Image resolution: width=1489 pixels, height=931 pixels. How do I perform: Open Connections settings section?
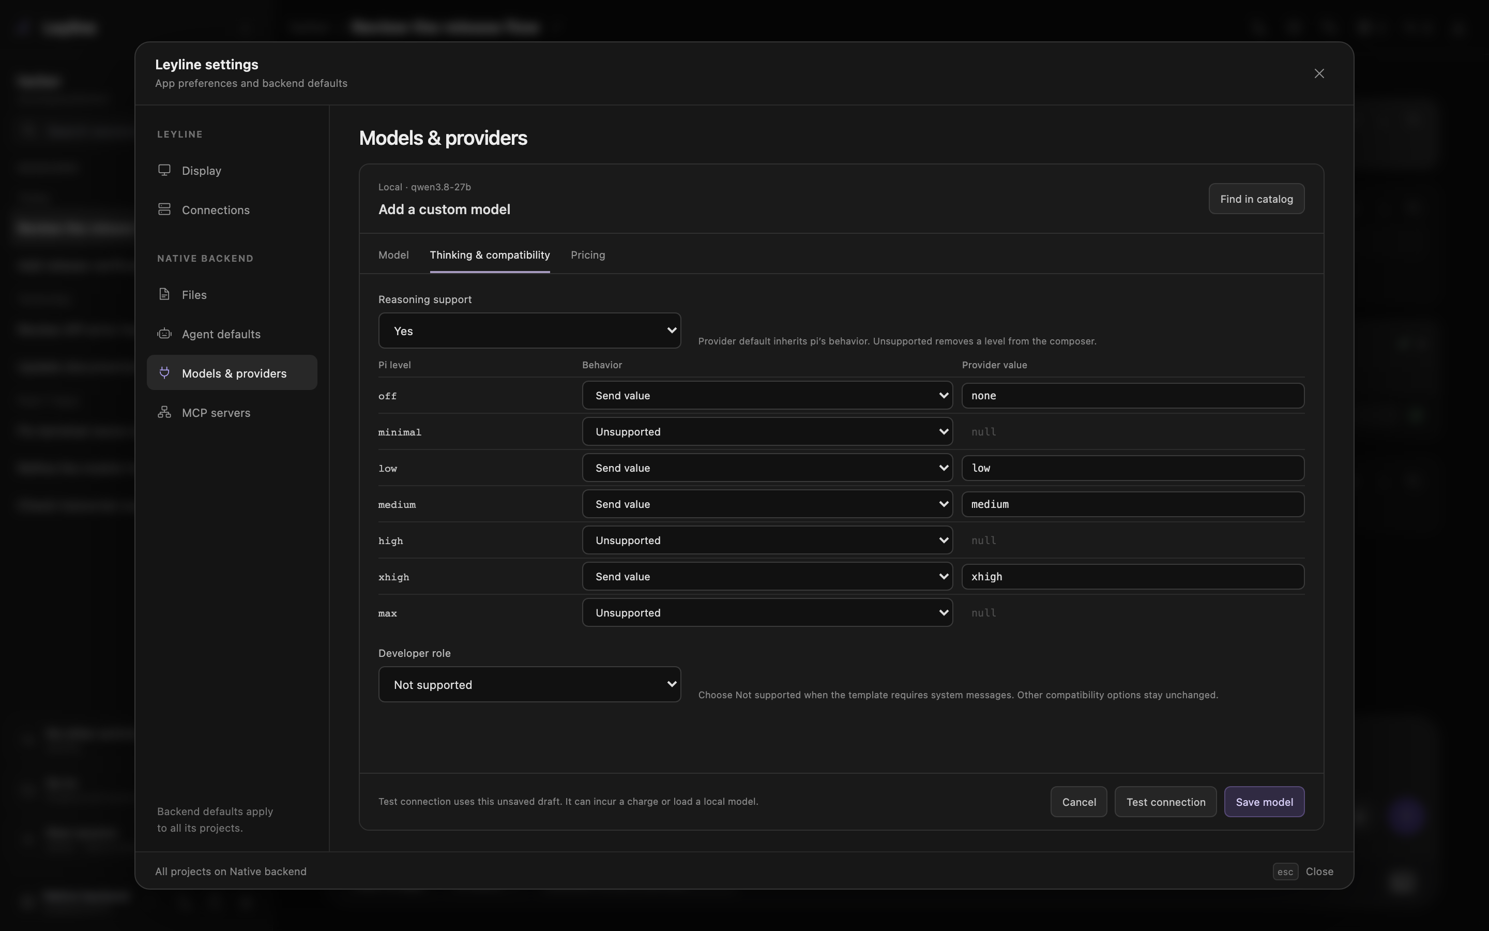coord(232,210)
